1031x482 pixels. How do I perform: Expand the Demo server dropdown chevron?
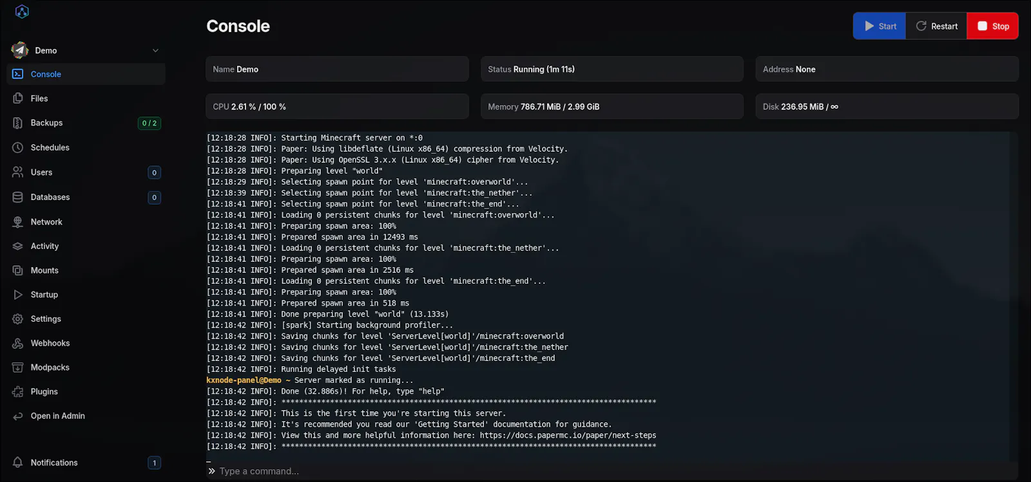pos(155,51)
